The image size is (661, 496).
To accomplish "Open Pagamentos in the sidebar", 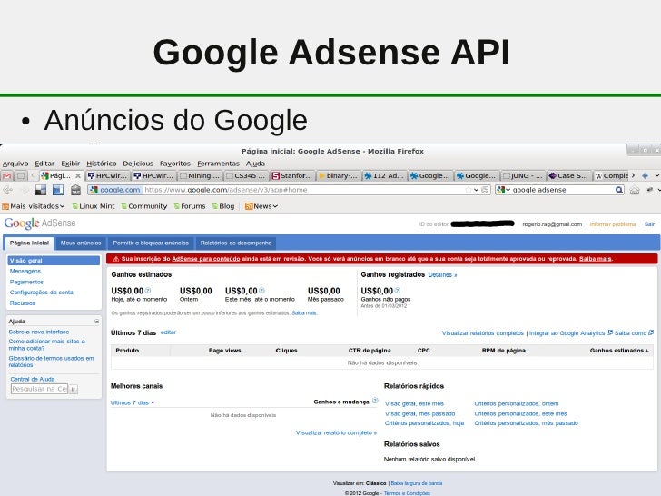I will [26, 282].
